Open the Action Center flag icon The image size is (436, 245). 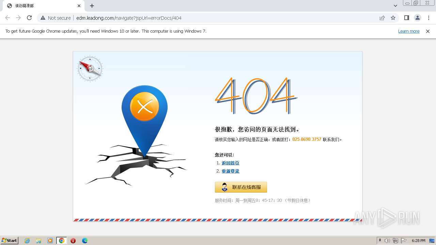(404, 241)
